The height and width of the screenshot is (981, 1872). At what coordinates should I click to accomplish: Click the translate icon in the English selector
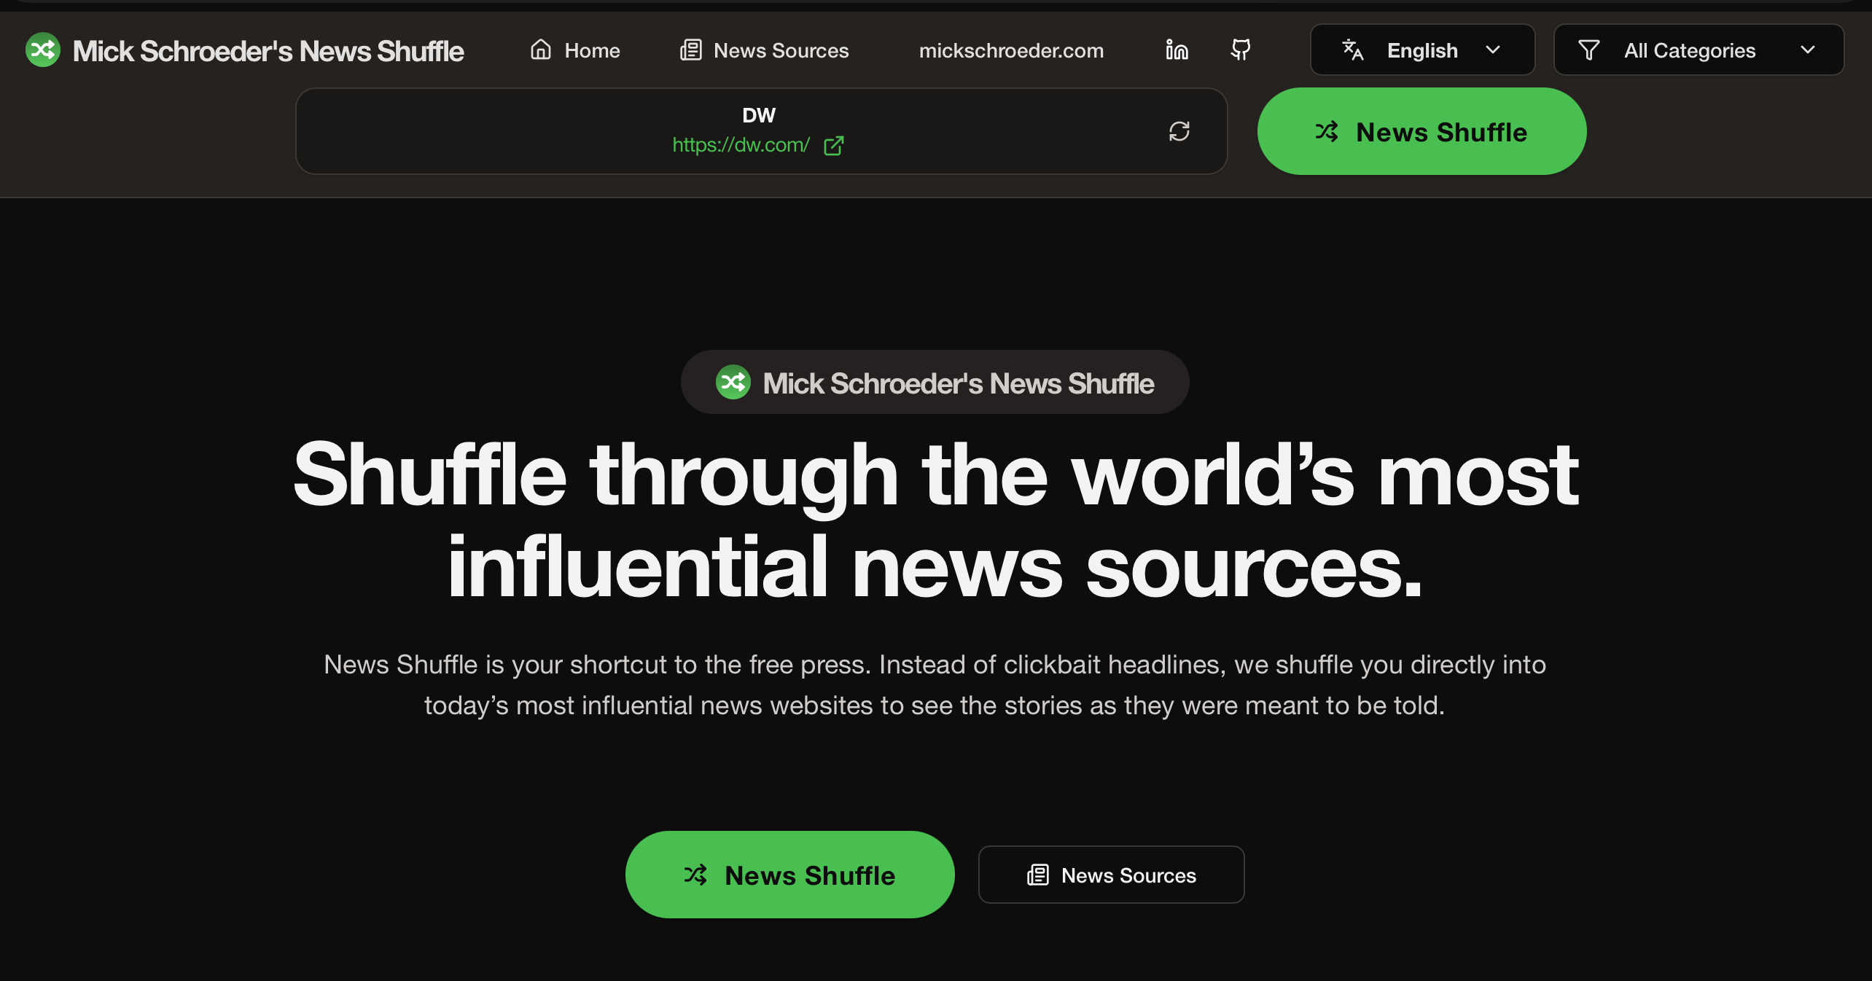(1353, 50)
